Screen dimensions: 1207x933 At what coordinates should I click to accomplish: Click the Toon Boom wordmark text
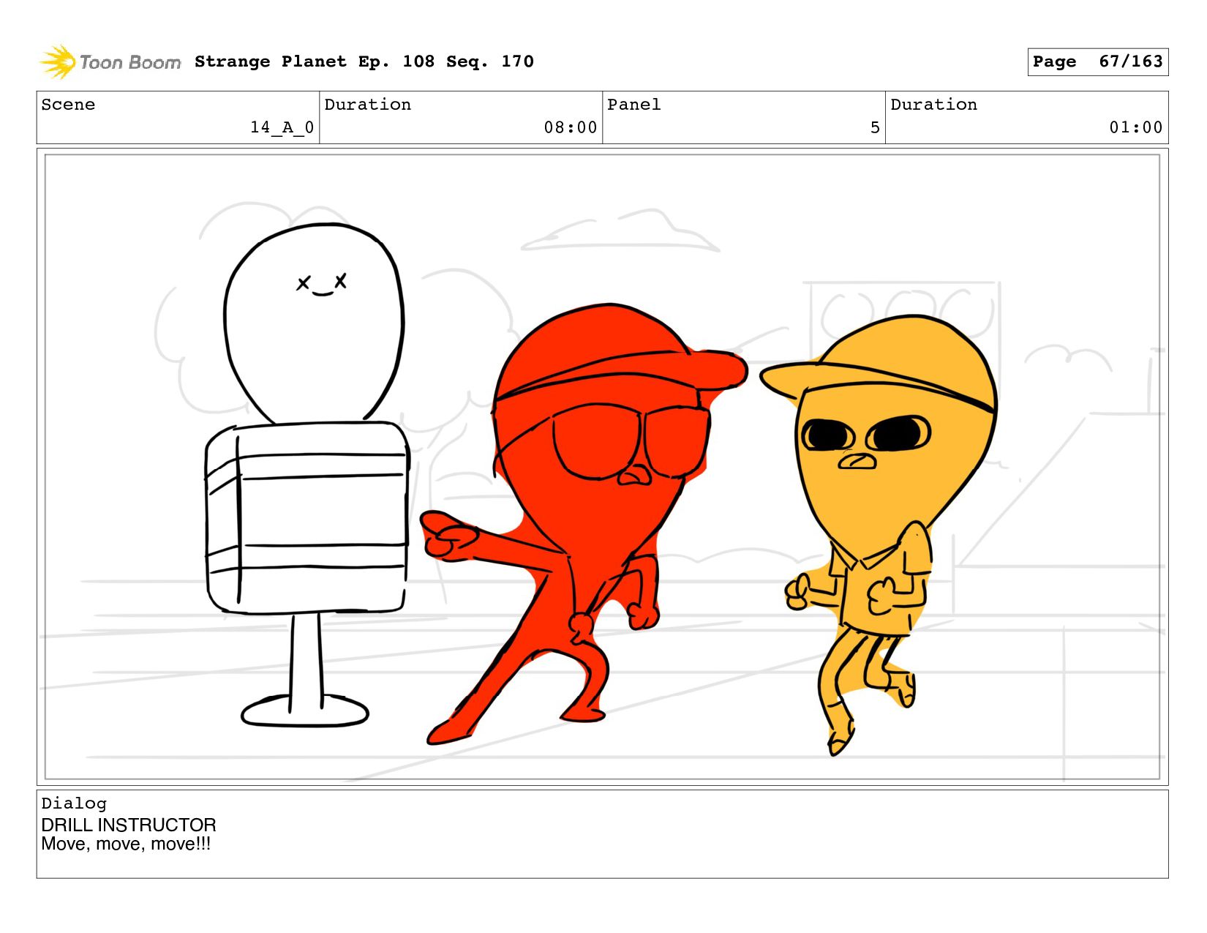pyautogui.click(x=130, y=62)
